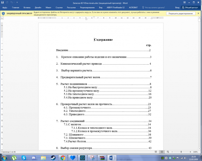Open the undo history dropdown arrow
The image size is (202, 161).
pyautogui.click(x=14, y=2)
